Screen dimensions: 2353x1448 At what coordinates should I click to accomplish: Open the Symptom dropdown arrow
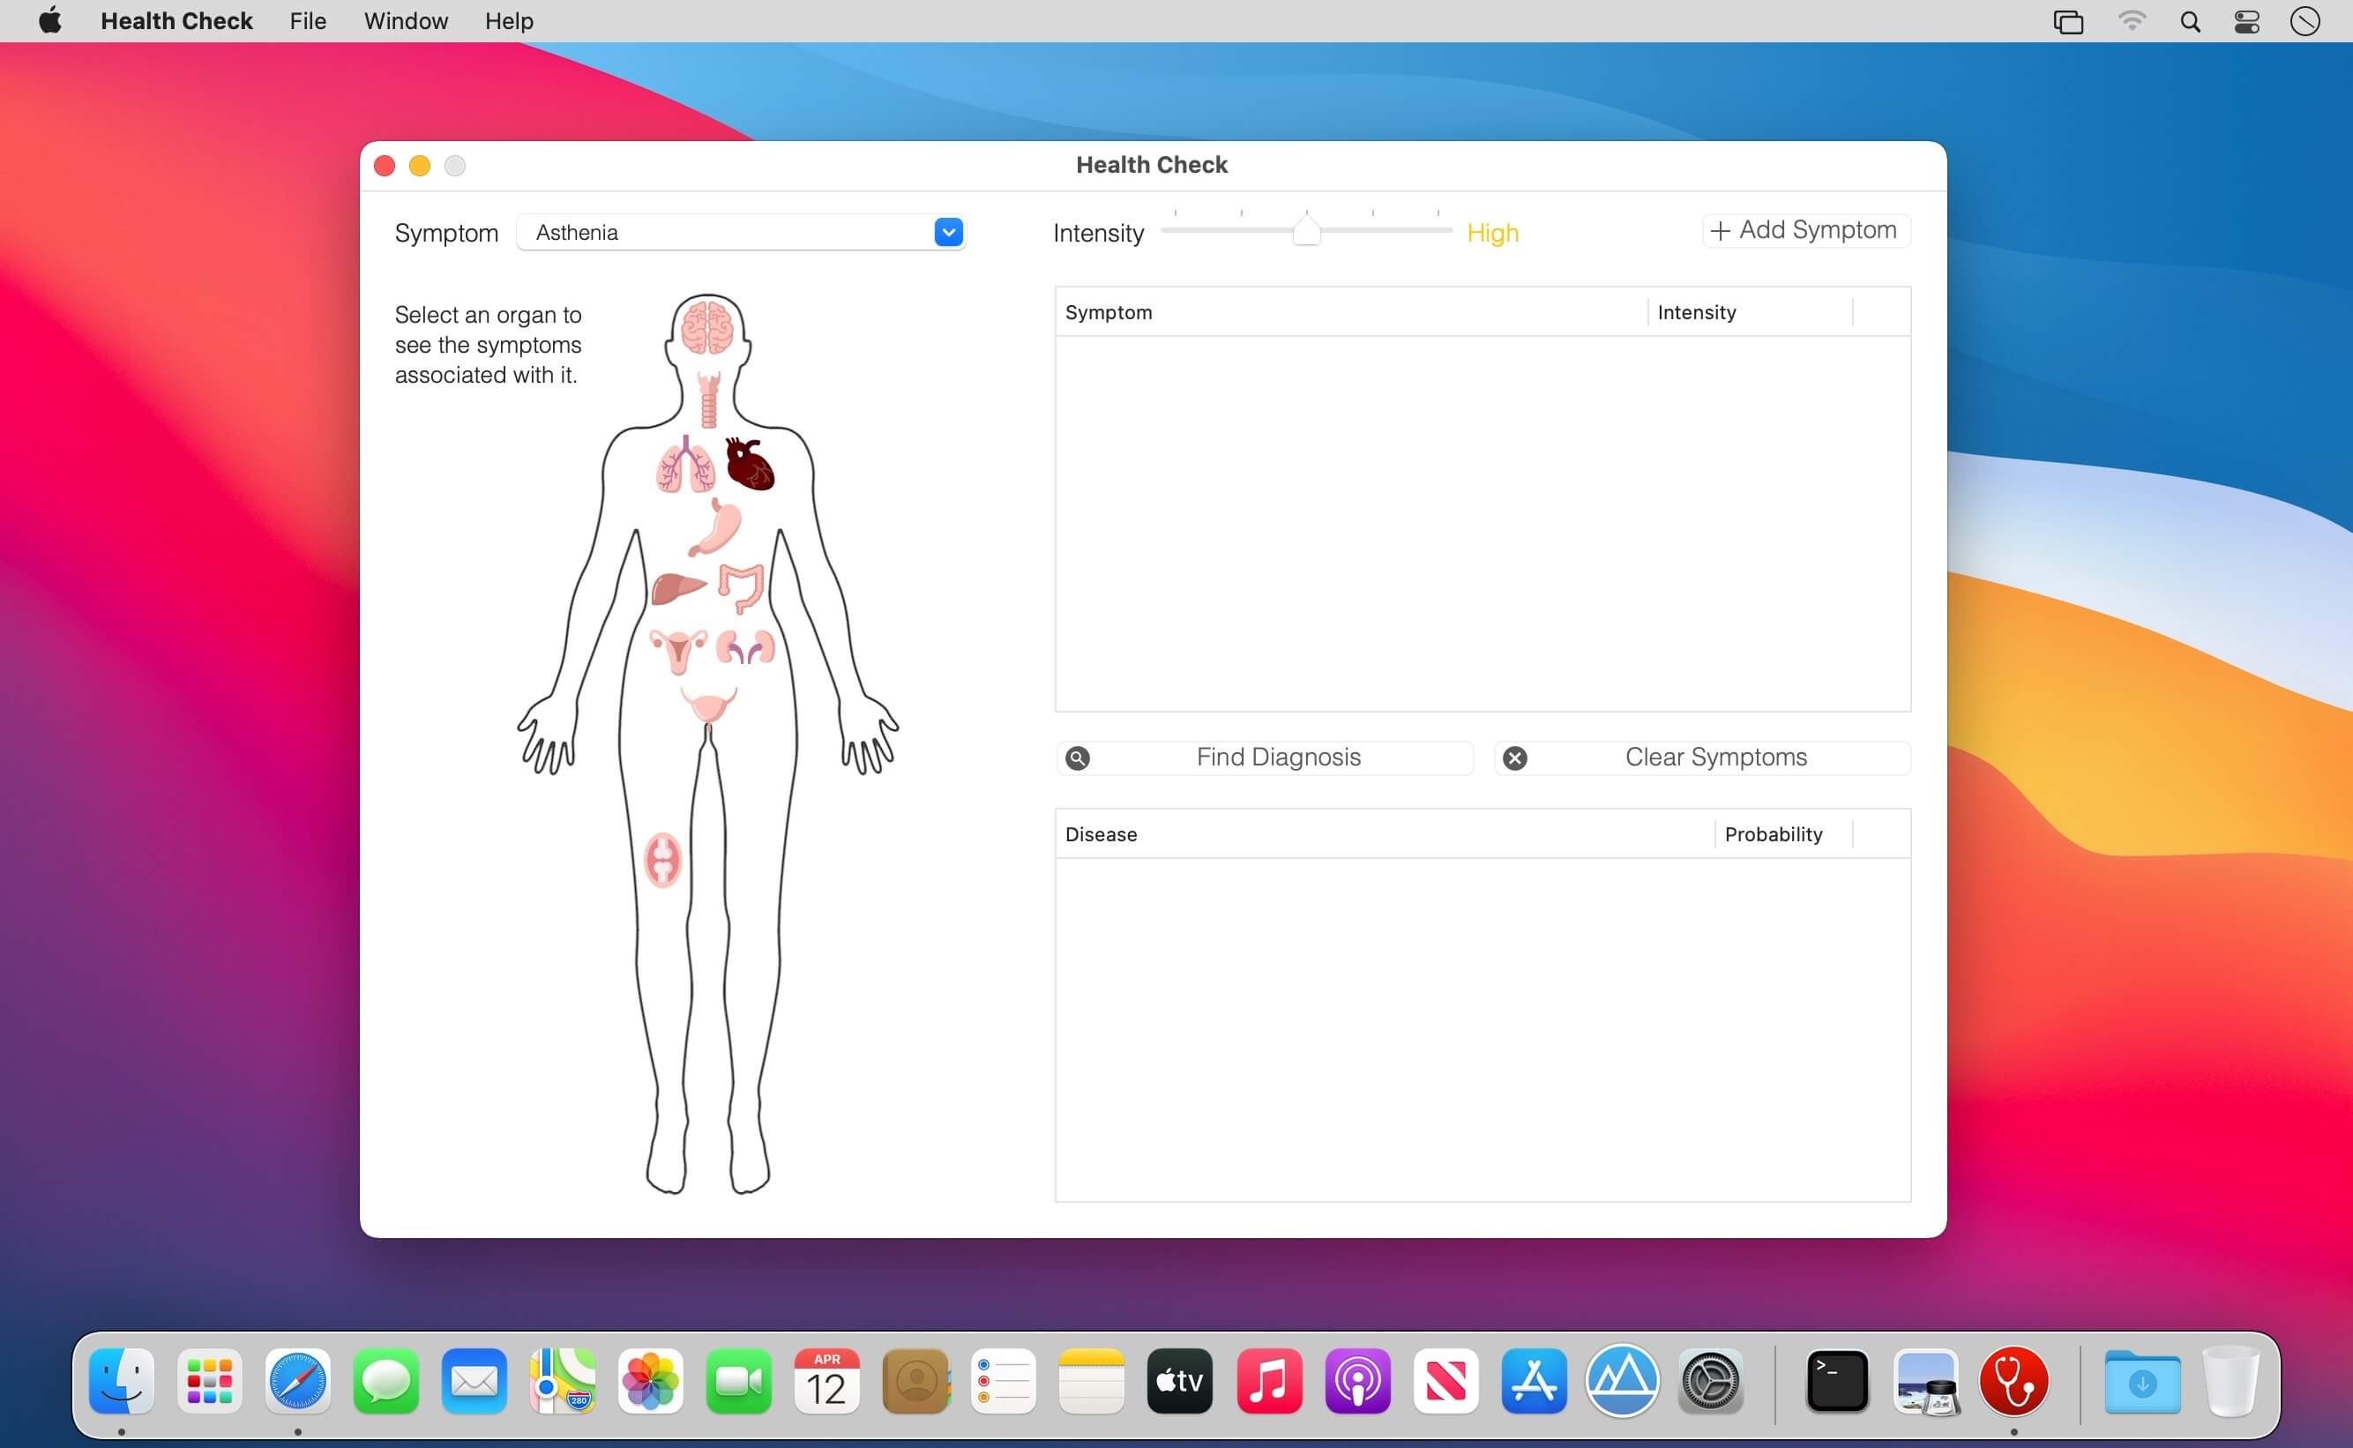[x=948, y=232]
